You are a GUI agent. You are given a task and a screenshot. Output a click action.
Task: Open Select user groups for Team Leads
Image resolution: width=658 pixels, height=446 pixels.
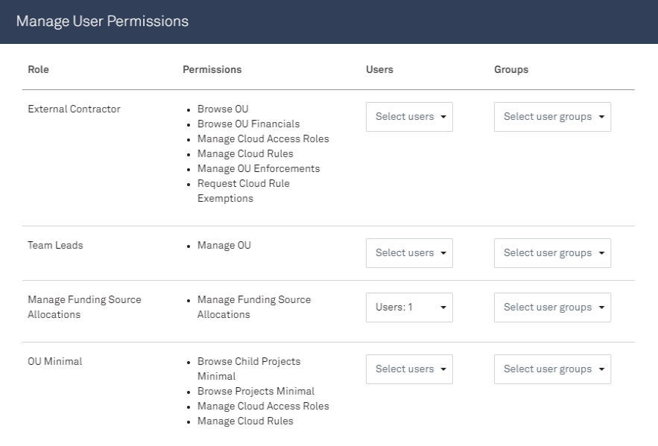[x=552, y=253]
